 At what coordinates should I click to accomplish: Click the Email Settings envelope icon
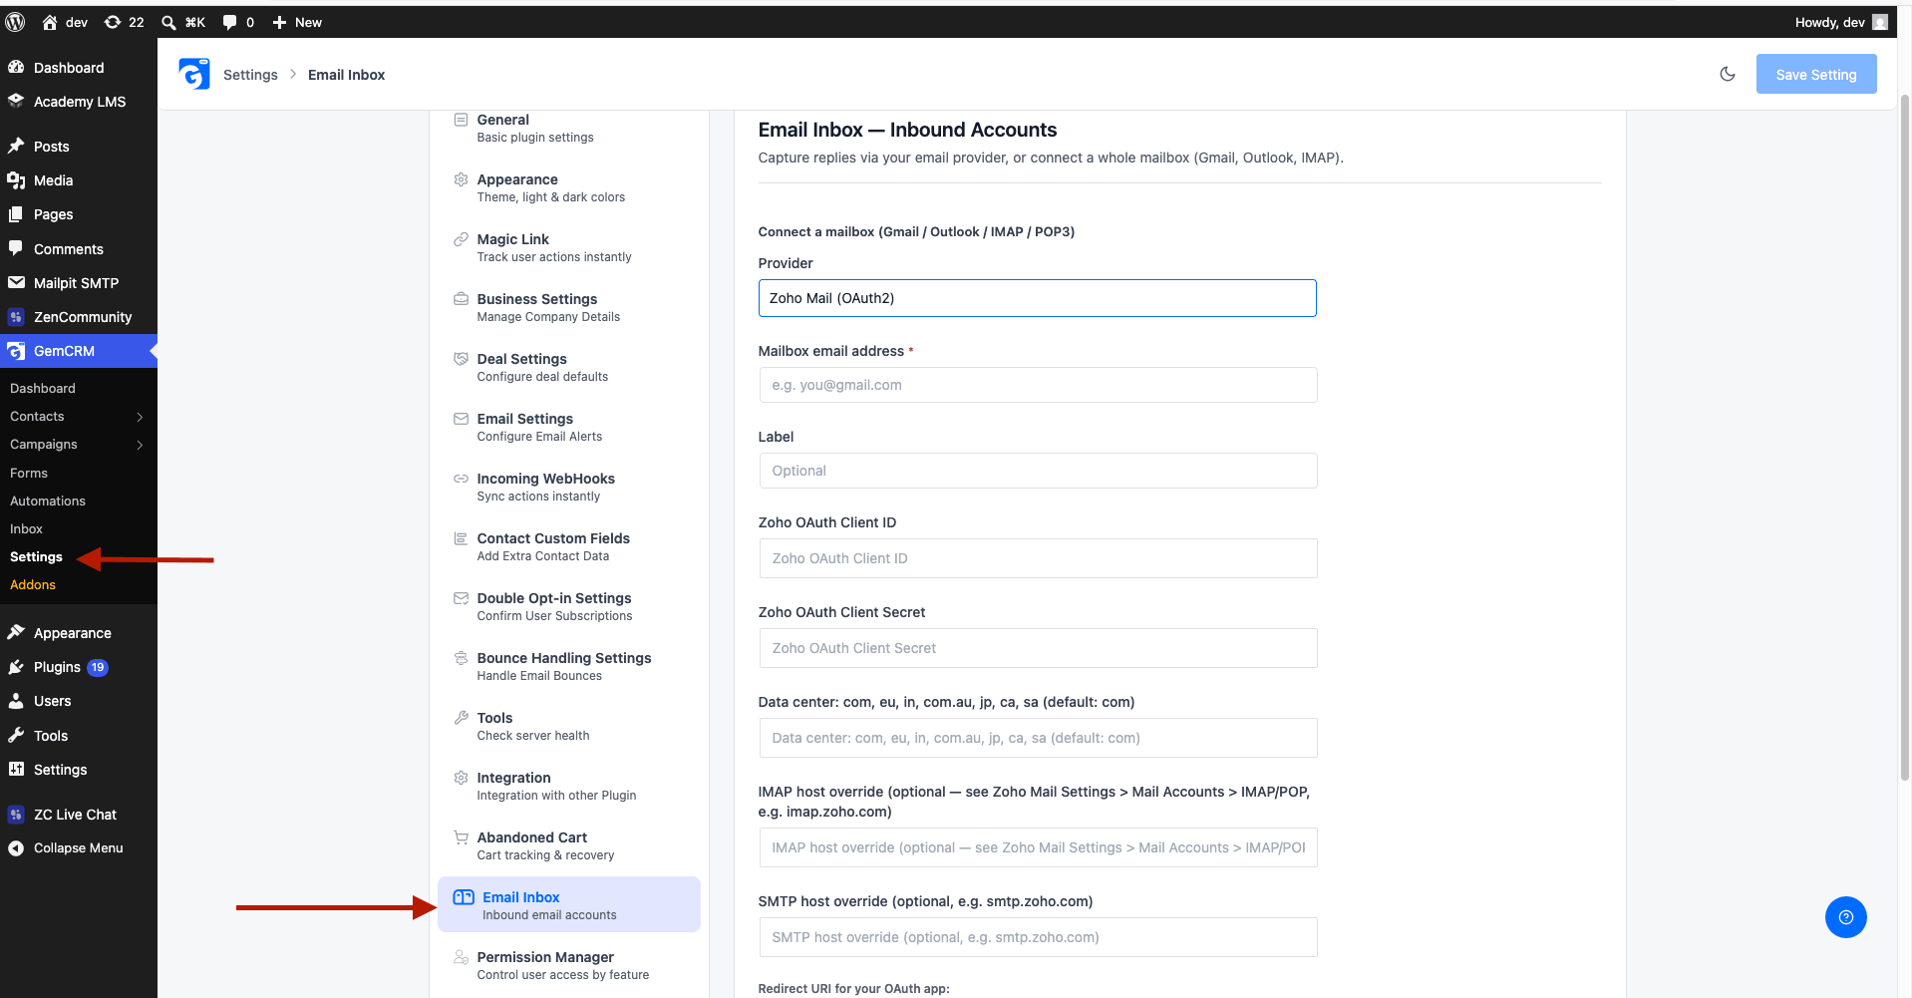[461, 419]
